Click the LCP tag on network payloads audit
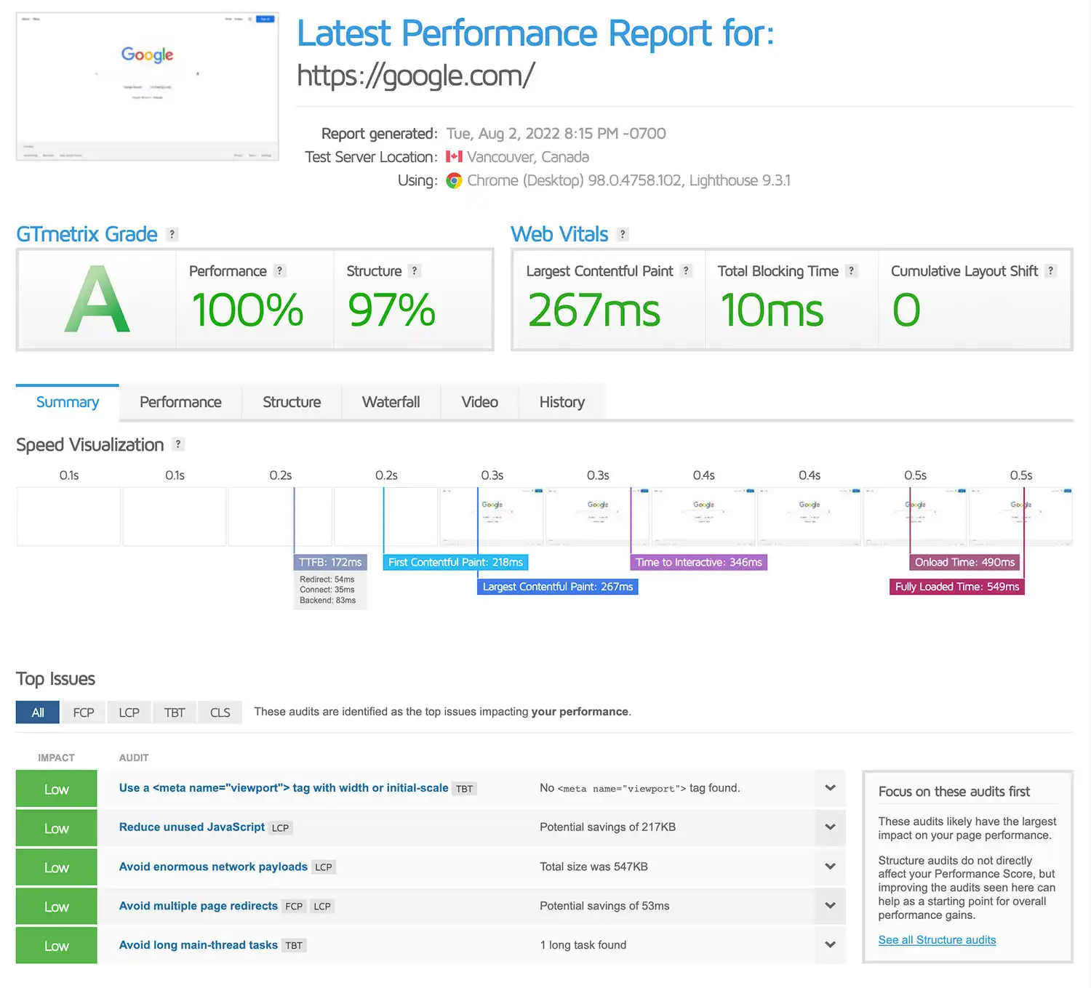The image size is (1091, 988). point(324,867)
